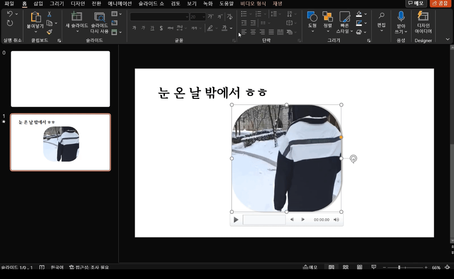Viewport: 454px width, 279px height.
Task: Switch to the 삽입 (Insert) tab
Action: pos(38,3)
